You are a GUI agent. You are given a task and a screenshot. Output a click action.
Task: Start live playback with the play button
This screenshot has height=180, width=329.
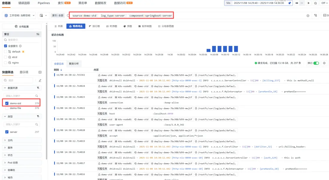click(x=308, y=3)
